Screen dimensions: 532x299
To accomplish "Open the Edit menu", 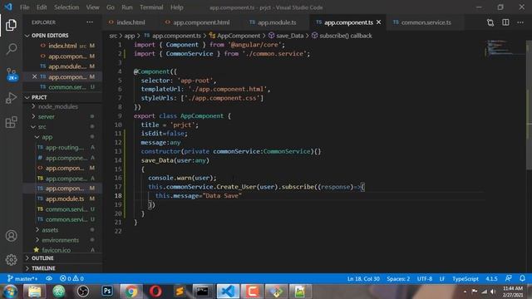I will (x=42, y=7).
